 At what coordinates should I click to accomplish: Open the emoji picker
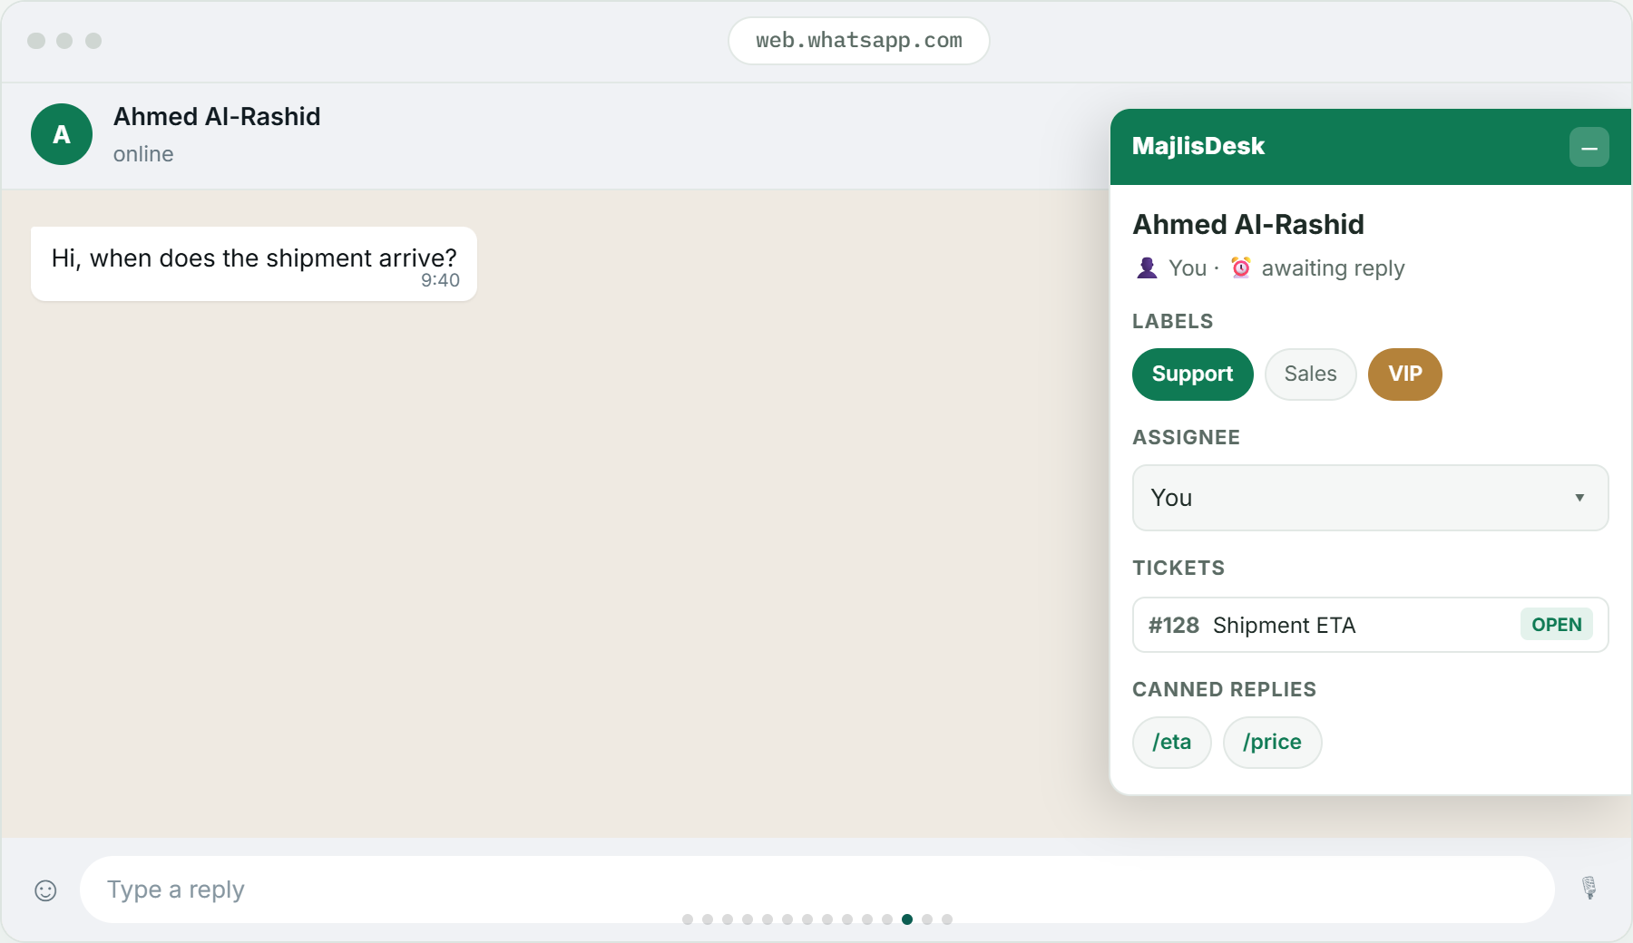[45, 890]
